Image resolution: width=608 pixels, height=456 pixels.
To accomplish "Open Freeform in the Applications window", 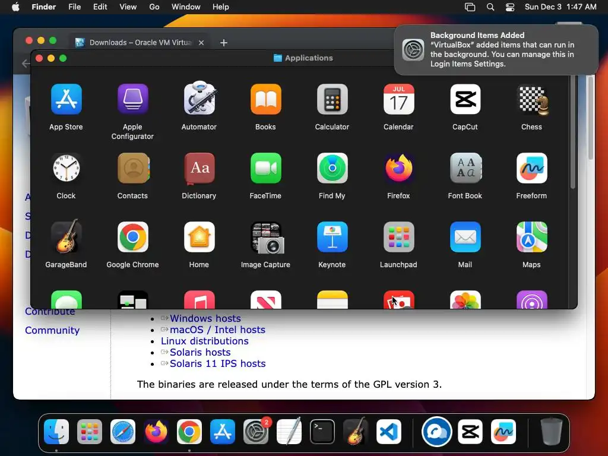I will point(531,168).
